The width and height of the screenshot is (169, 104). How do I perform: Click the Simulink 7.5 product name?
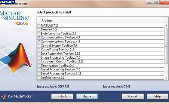pyautogui.click(x=49, y=29)
